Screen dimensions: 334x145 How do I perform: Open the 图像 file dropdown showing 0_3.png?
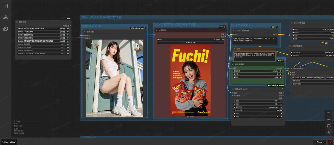(190, 40)
